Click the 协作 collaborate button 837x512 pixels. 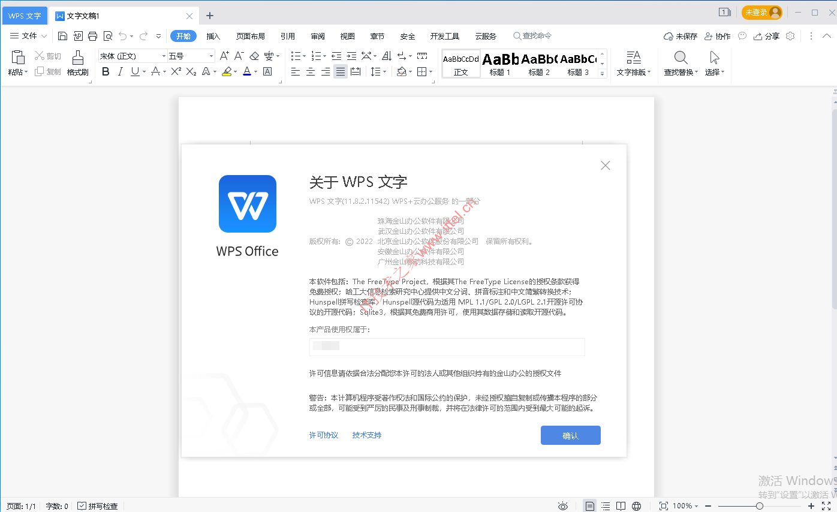pos(718,36)
